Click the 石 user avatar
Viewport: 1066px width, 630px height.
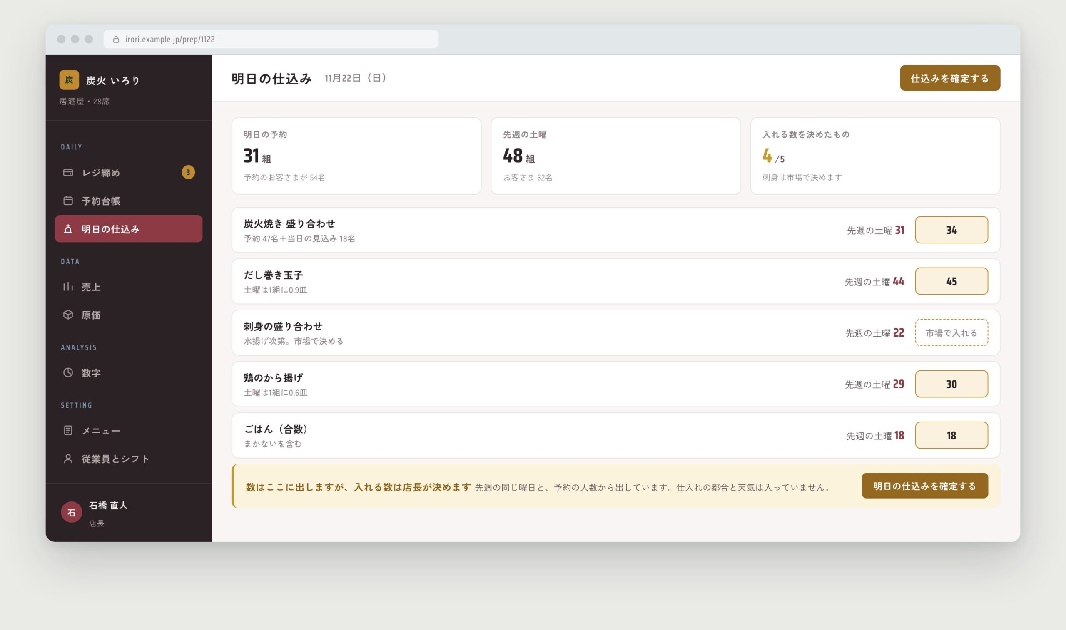click(71, 512)
